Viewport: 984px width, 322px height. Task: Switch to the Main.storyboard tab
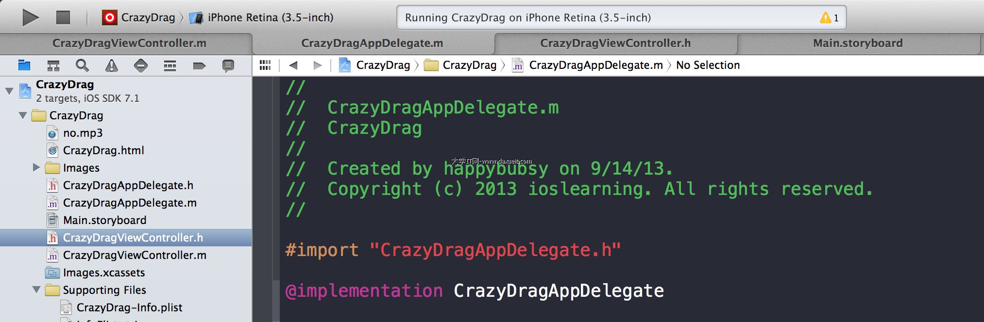(x=858, y=43)
